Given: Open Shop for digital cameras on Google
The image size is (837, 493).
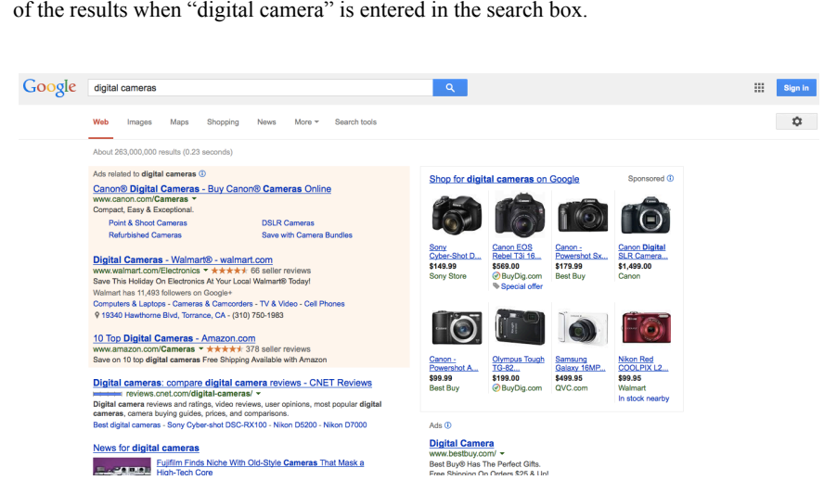Looking at the screenshot, I should pos(504,179).
